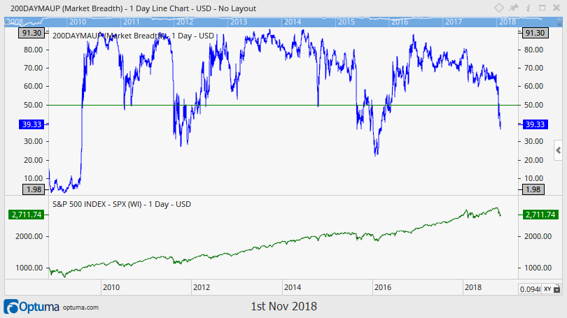The image size is (567, 318).
Task: Click the 1.98 low tag on left axis
Action: (x=34, y=189)
